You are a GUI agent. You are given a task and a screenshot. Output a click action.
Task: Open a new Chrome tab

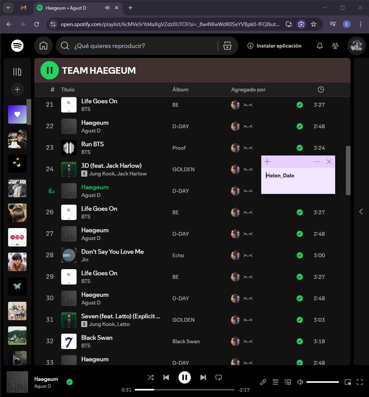pyautogui.click(x=130, y=8)
